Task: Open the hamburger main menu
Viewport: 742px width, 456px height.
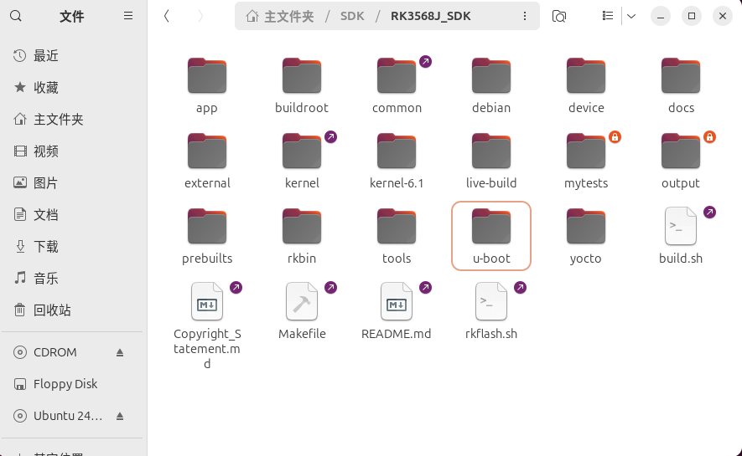Action: (x=127, y=16)
